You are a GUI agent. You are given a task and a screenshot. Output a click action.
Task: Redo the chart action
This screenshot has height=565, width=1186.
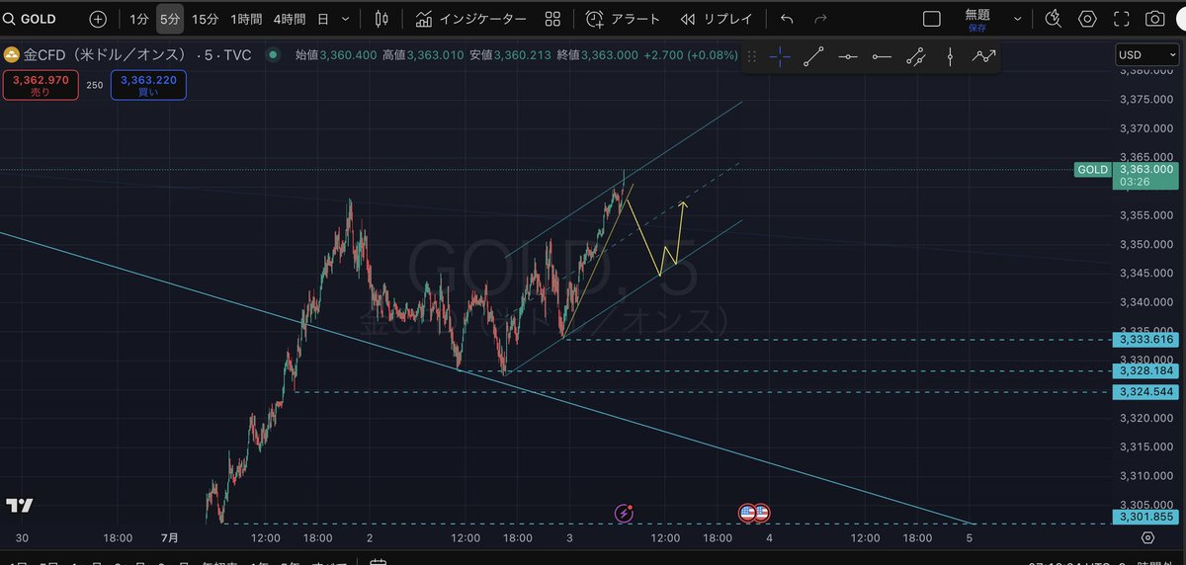tap(819, 19)
